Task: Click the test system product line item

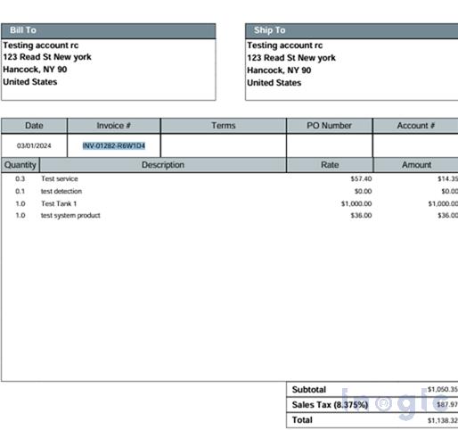Action: [70, 215]
